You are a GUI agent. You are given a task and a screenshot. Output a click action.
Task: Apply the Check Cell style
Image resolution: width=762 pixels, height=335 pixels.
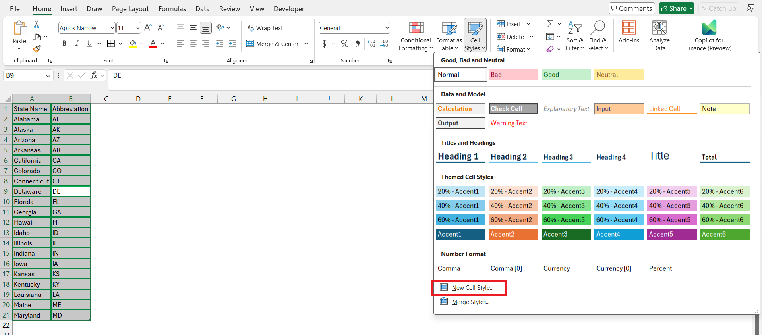pyautogui.click(x=513, y=109)
